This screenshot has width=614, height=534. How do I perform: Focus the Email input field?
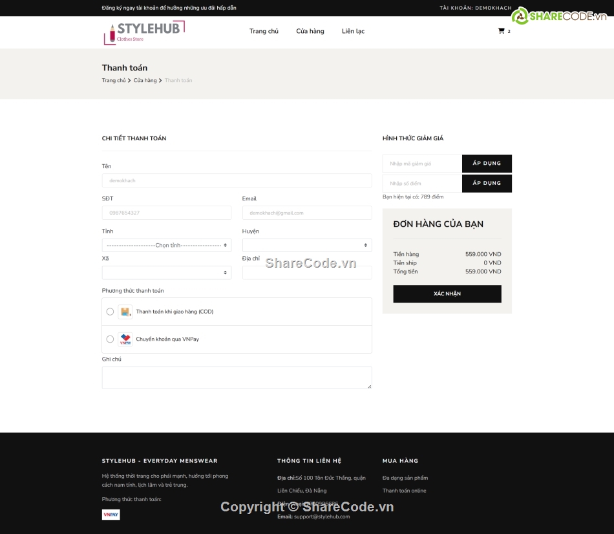(307, 213)
